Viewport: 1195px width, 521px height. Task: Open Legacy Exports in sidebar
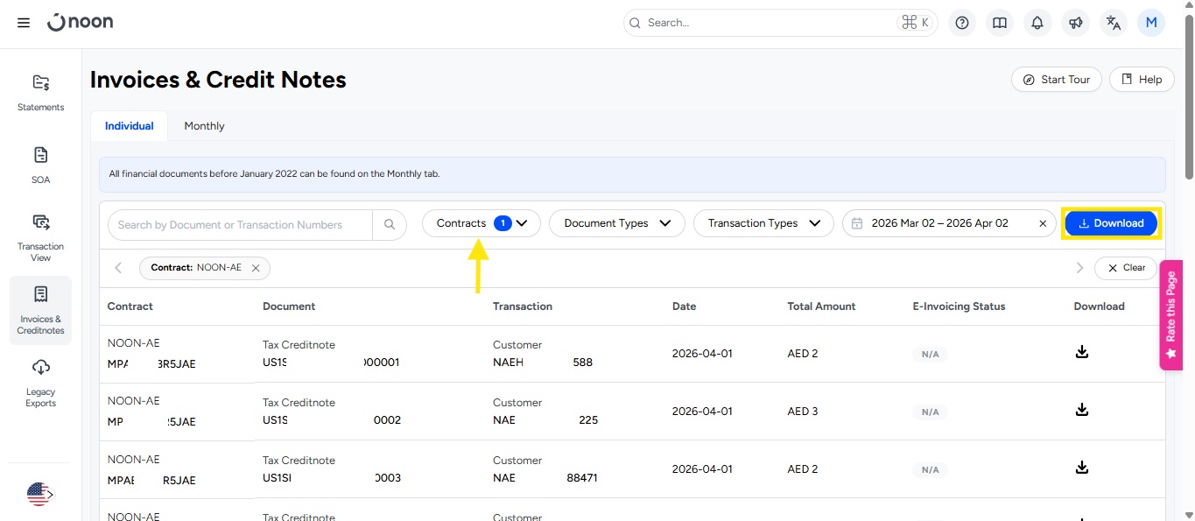[x=41, y=382]
